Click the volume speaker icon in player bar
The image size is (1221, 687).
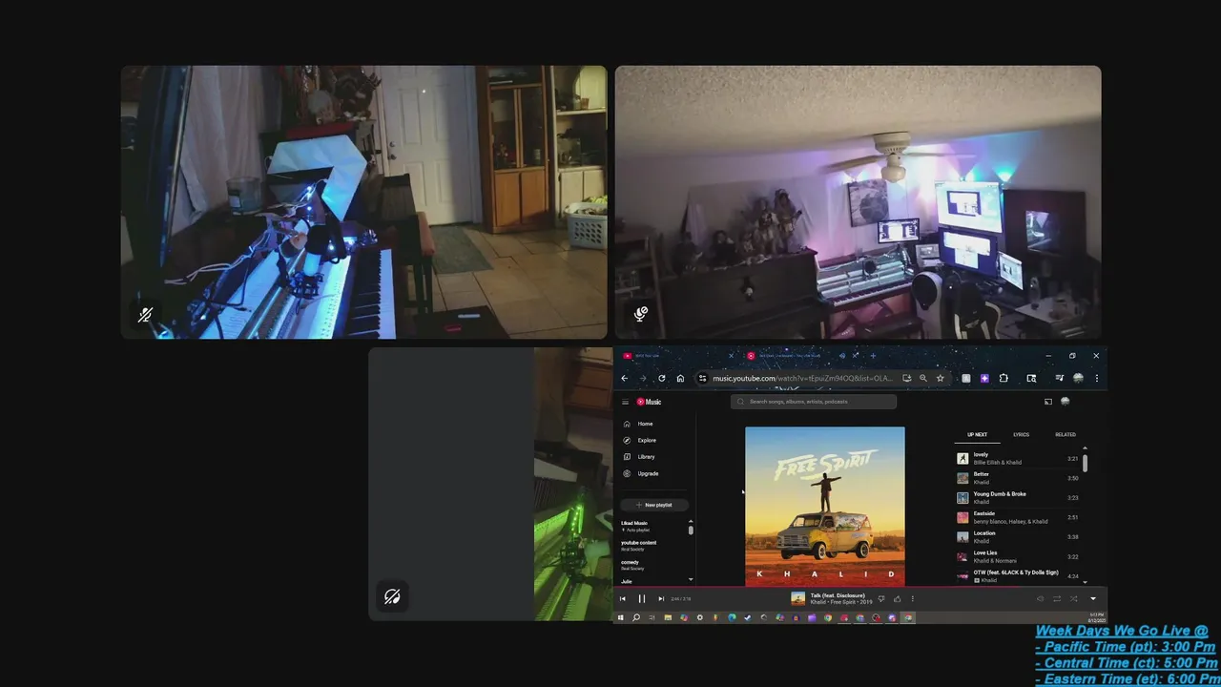click(1040, 599)
